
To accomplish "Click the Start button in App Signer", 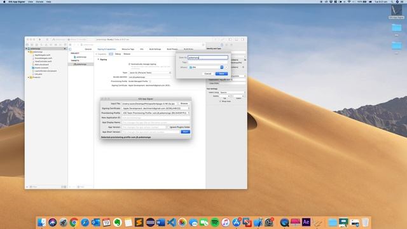I will tap(185, 132).
